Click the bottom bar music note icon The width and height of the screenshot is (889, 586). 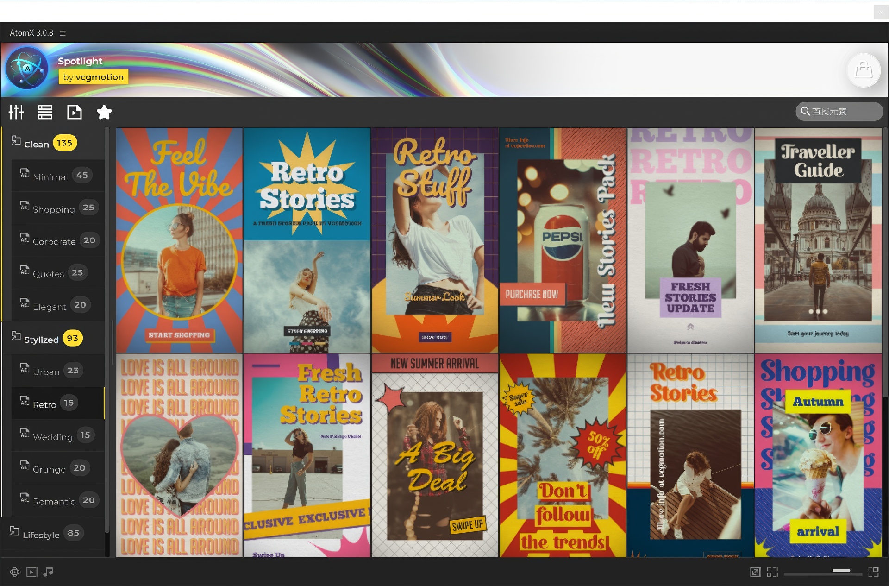click(x=48, y=572)
